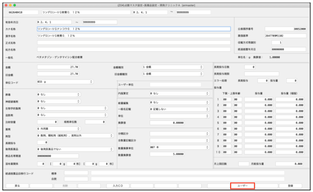313x192 pixels.
Task: Expand the 内服算定 dropdown
Action: 179,93
